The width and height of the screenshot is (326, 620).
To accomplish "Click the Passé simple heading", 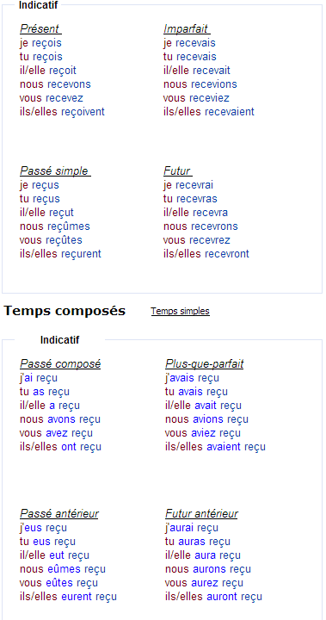I will 55,170.
